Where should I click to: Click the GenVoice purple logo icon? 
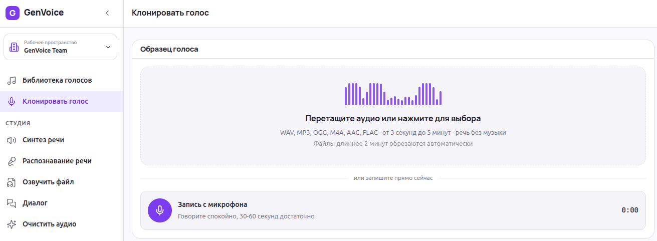point(13,13)
